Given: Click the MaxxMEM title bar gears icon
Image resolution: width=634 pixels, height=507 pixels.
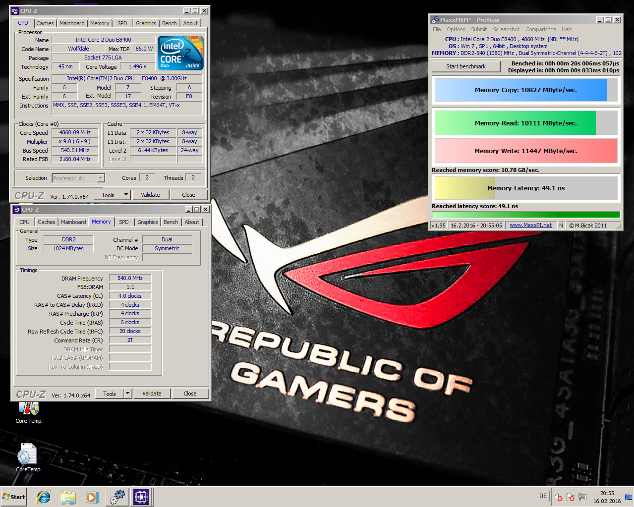Looking at the screenshot, I should (435, 20).
